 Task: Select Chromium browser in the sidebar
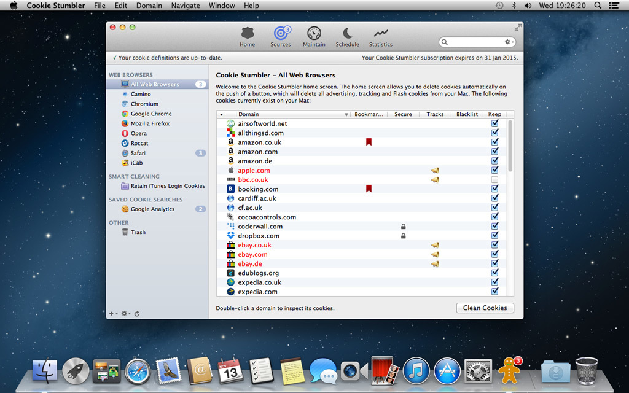pos(144,104)
